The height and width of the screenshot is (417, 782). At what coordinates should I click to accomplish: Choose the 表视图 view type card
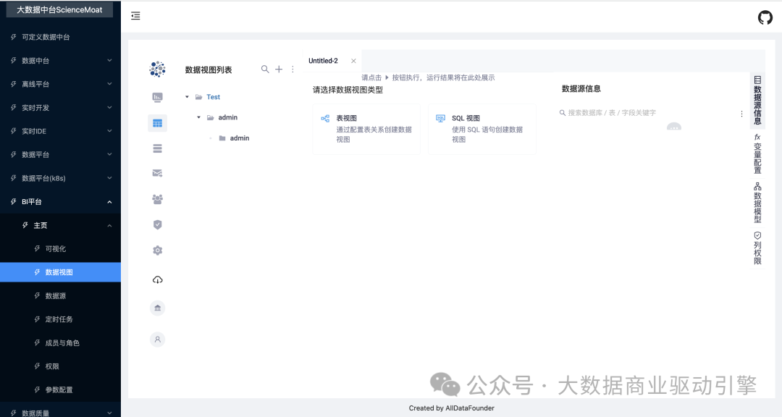(366, 129)
